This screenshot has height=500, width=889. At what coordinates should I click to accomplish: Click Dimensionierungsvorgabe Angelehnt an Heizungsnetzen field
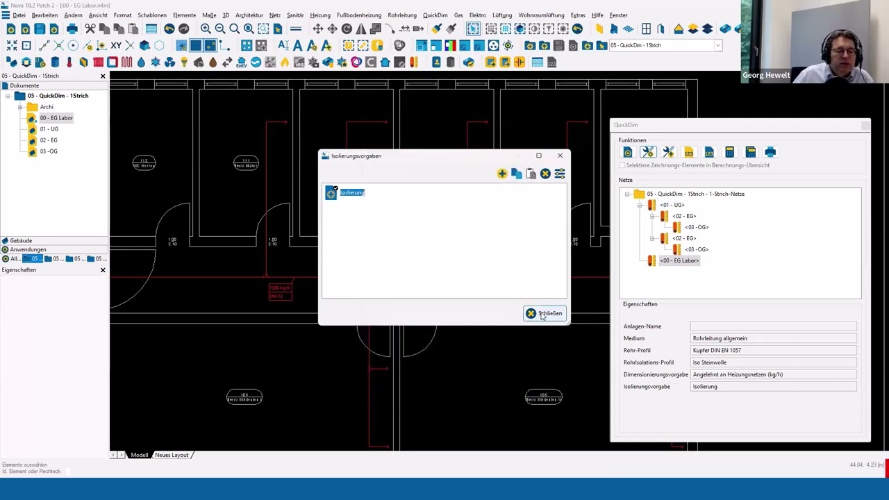pyautogui.click(x=774, y=375)
